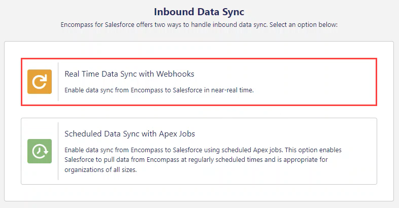Viewport: 399px width, 208px height.
Task: Click the divider line beside the orange icon
Action: (58, 82)
